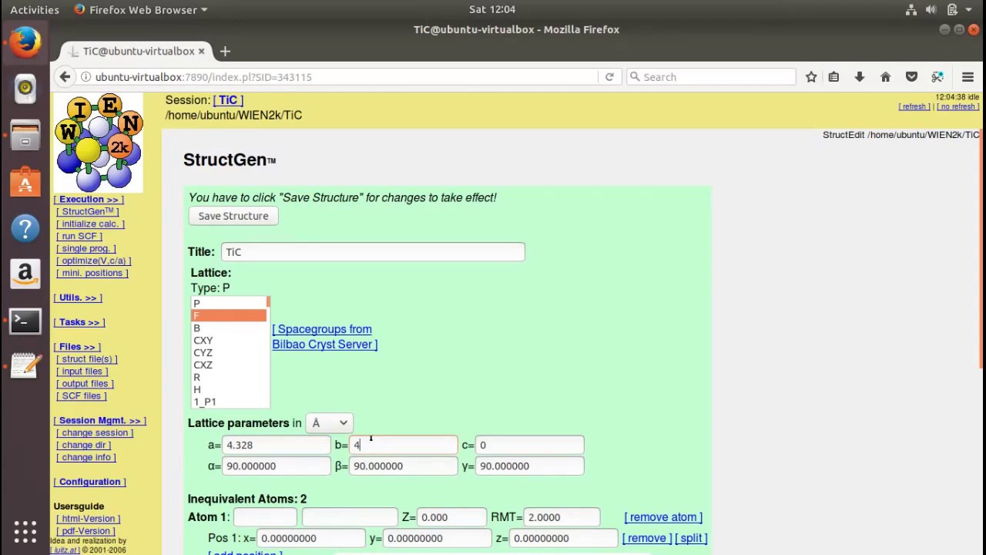Open the initialize calc. link

point(90,224)
